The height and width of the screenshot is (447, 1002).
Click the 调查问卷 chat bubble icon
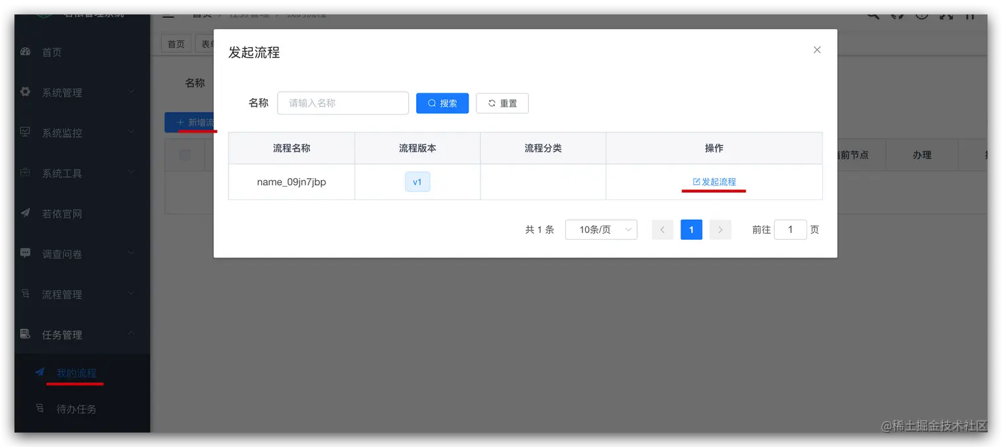click(x=26, y=254)
